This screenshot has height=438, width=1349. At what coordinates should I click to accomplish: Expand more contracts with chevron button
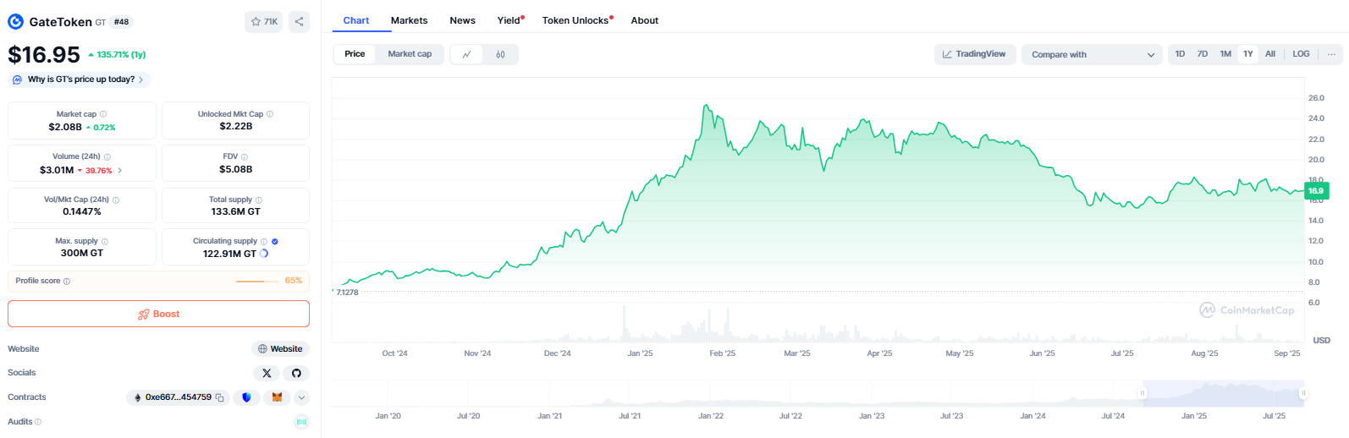[302, 397]
